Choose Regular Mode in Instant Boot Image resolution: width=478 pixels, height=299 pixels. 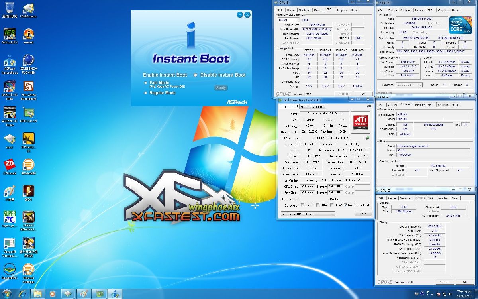[x=160, y=93]
